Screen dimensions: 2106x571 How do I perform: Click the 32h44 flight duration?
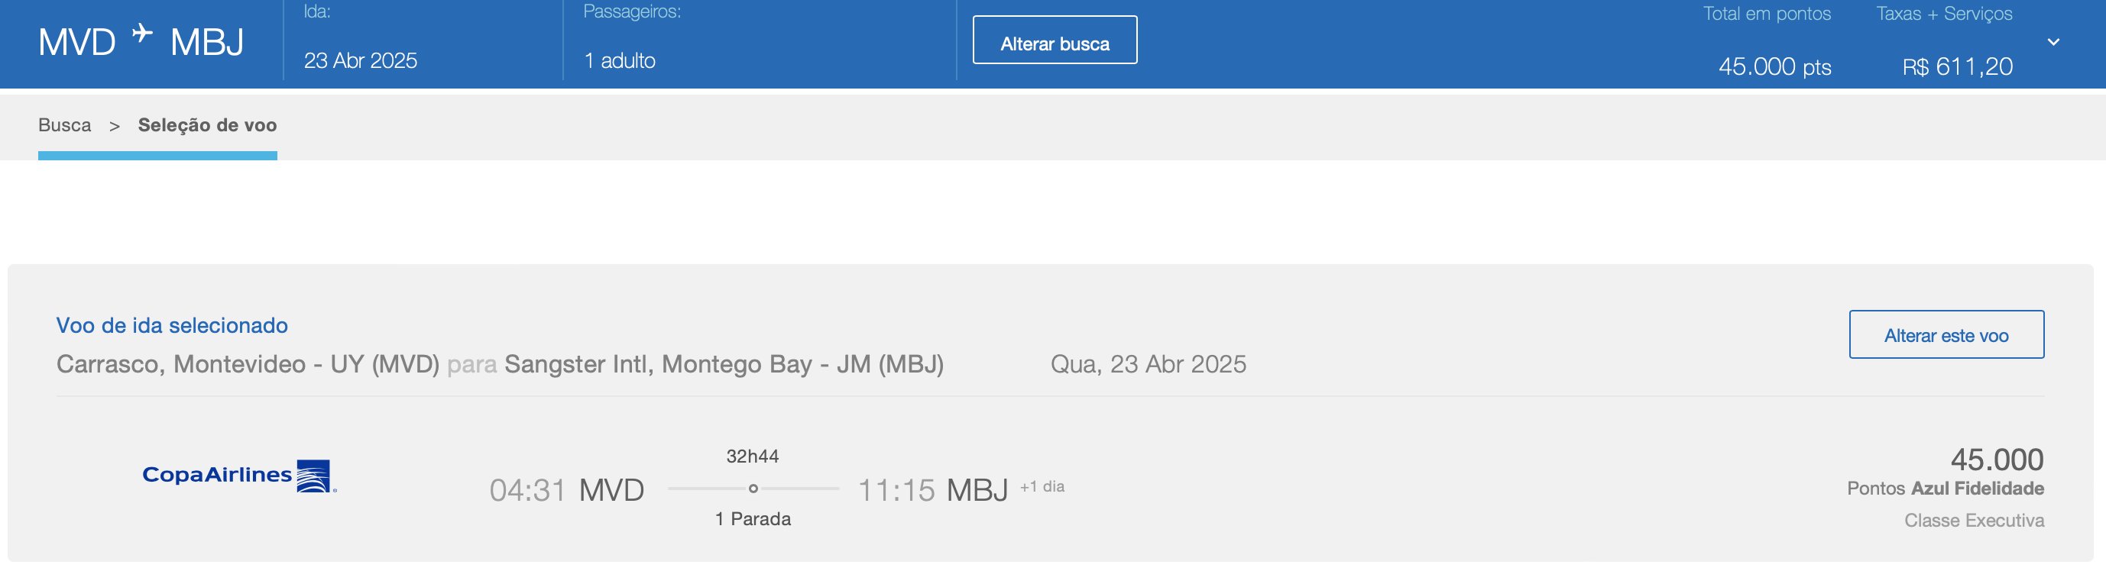[753, 456]
